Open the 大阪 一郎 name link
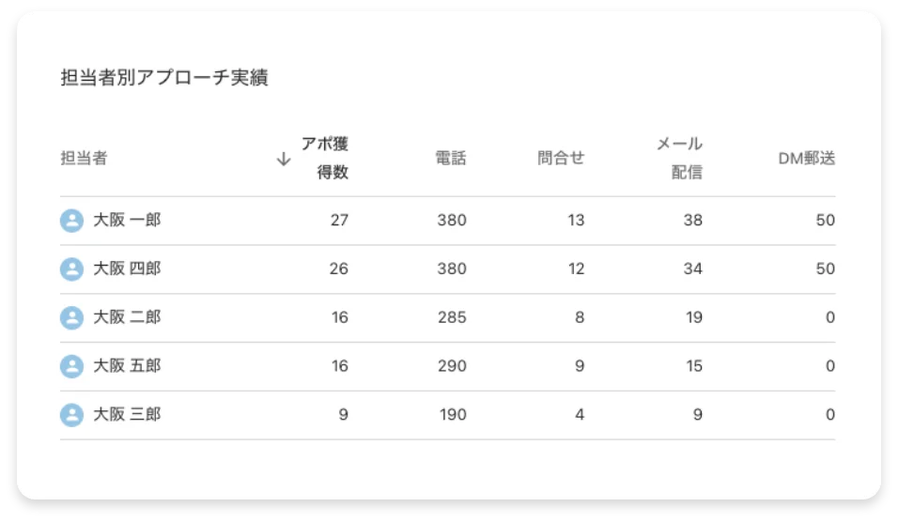Viewport: 898px width, 522px height. (127, 220)
